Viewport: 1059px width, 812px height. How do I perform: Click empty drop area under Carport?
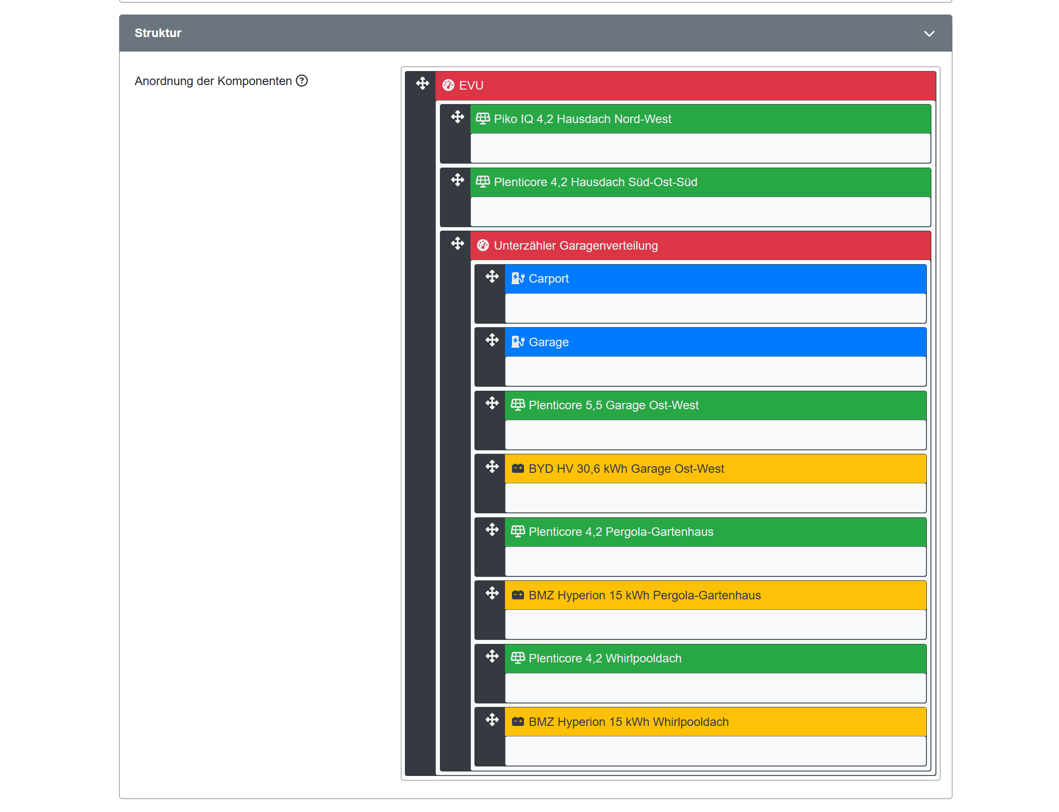[x=715, y=308]
